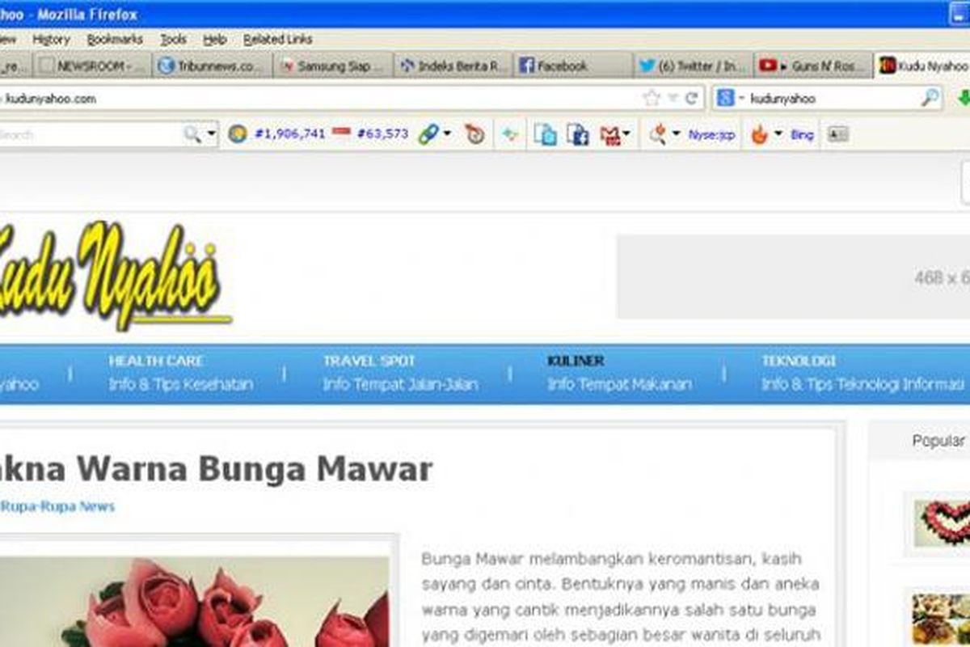Click the green downloads arrow icon

[x=964, y=99]
